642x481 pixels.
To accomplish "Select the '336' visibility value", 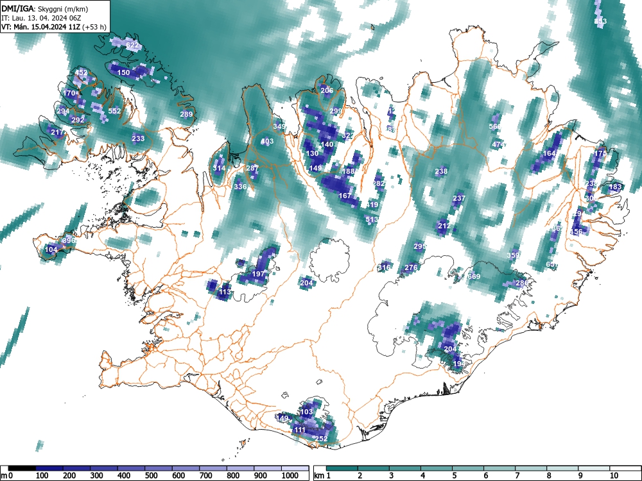I will coord(240,187).
